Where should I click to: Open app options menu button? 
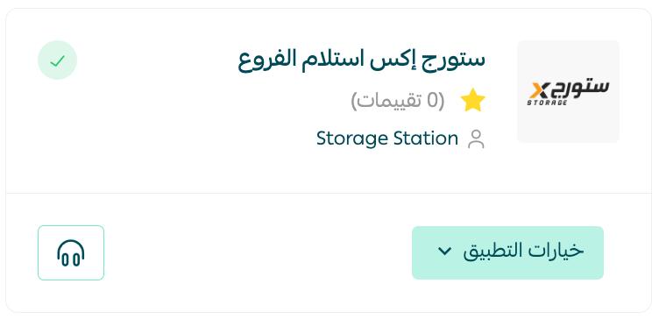click(x=507, y=252)
